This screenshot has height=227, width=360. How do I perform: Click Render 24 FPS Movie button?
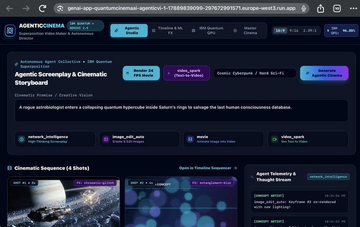[141, 73]
